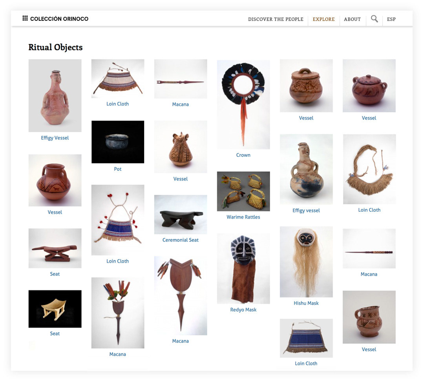Click the Effigy Vessel link
The height and width of the screenshot is (381, 424).
55,138
